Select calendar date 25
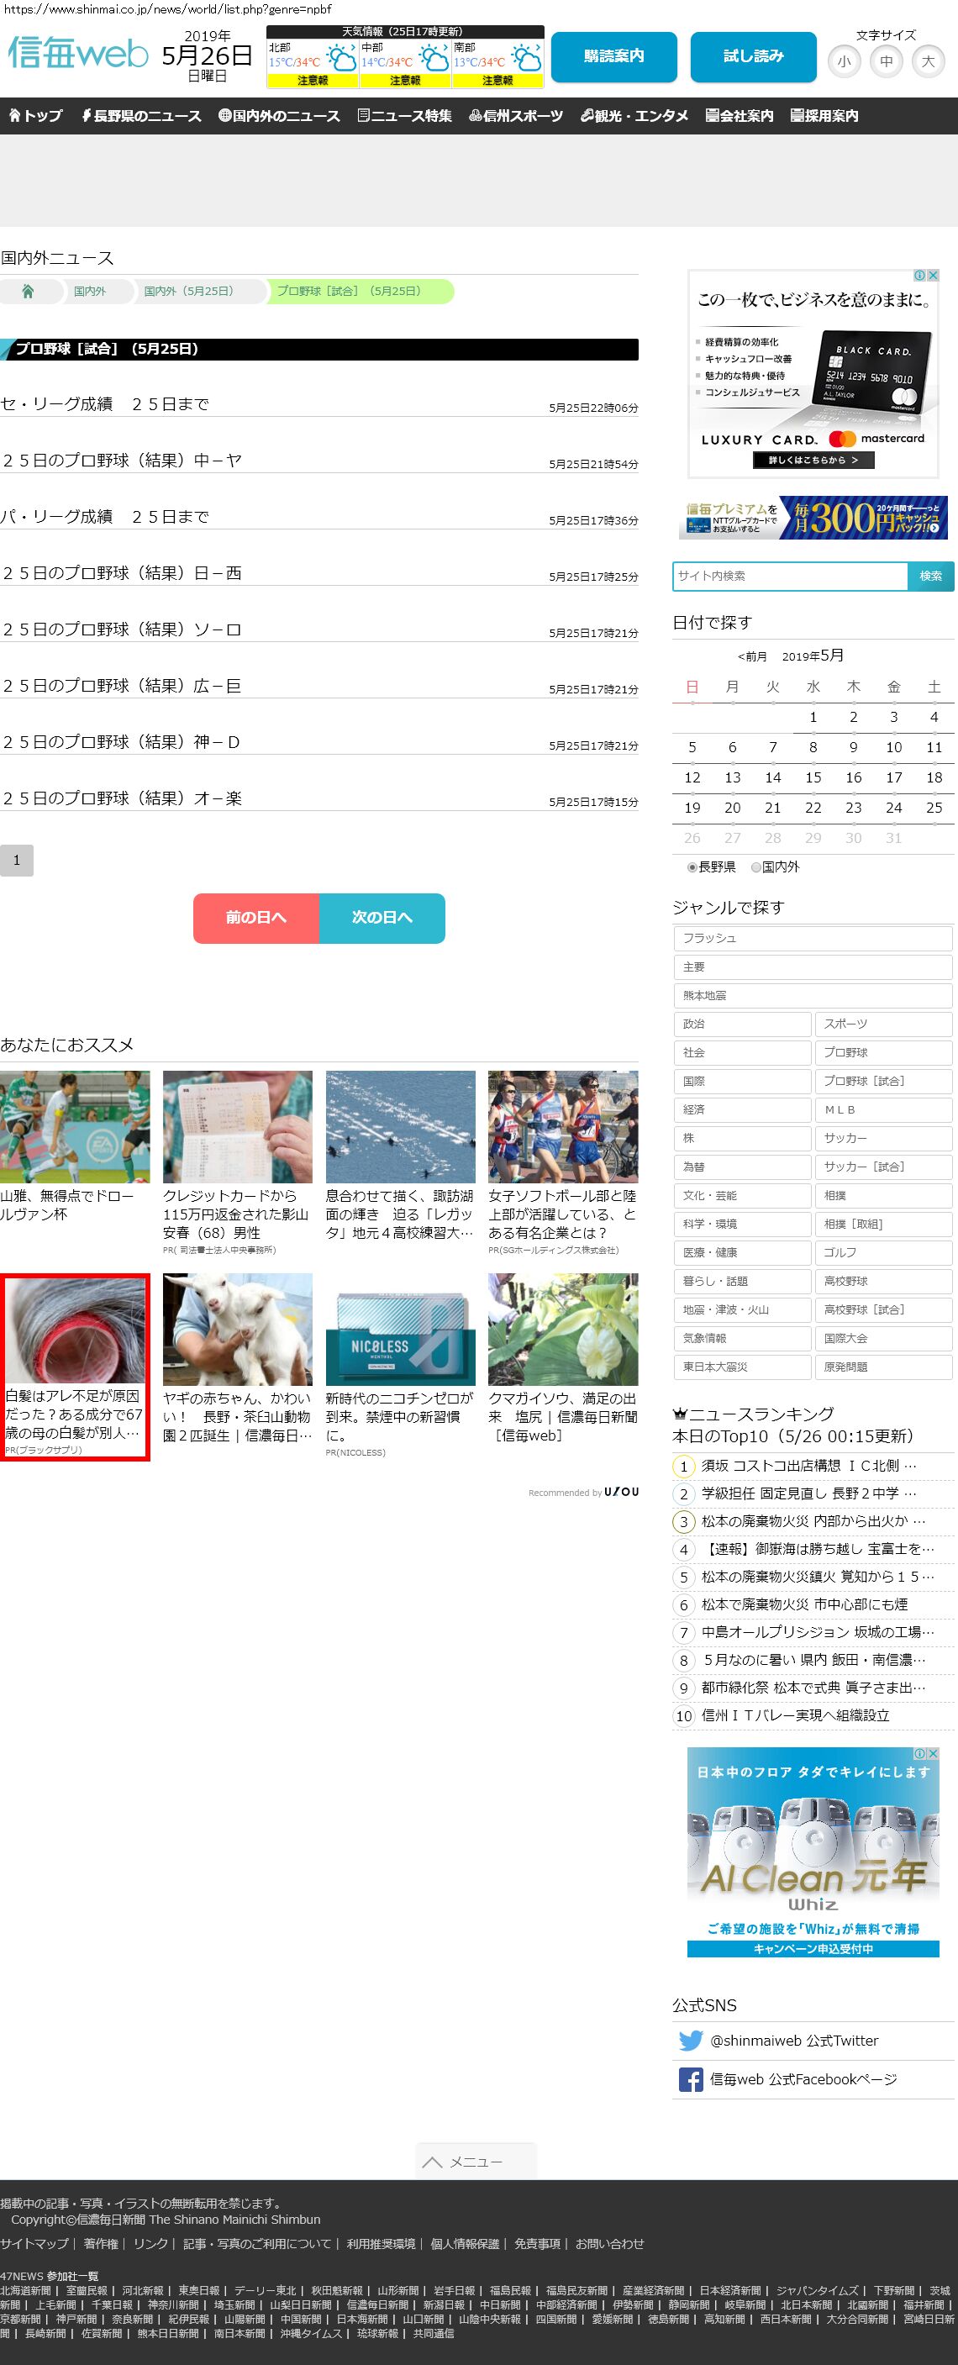Screen dimensions: 958x2365 click(x=934, y=808)
